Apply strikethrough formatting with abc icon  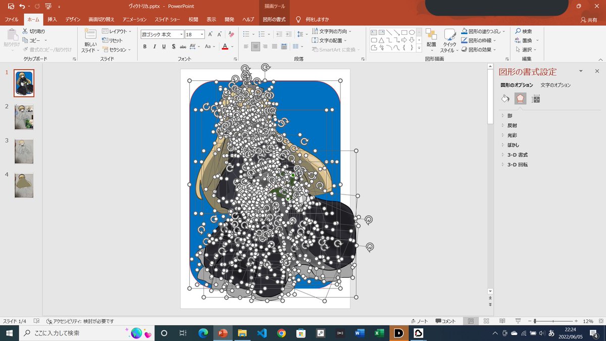pyautogui.click(x=183, y=46)
